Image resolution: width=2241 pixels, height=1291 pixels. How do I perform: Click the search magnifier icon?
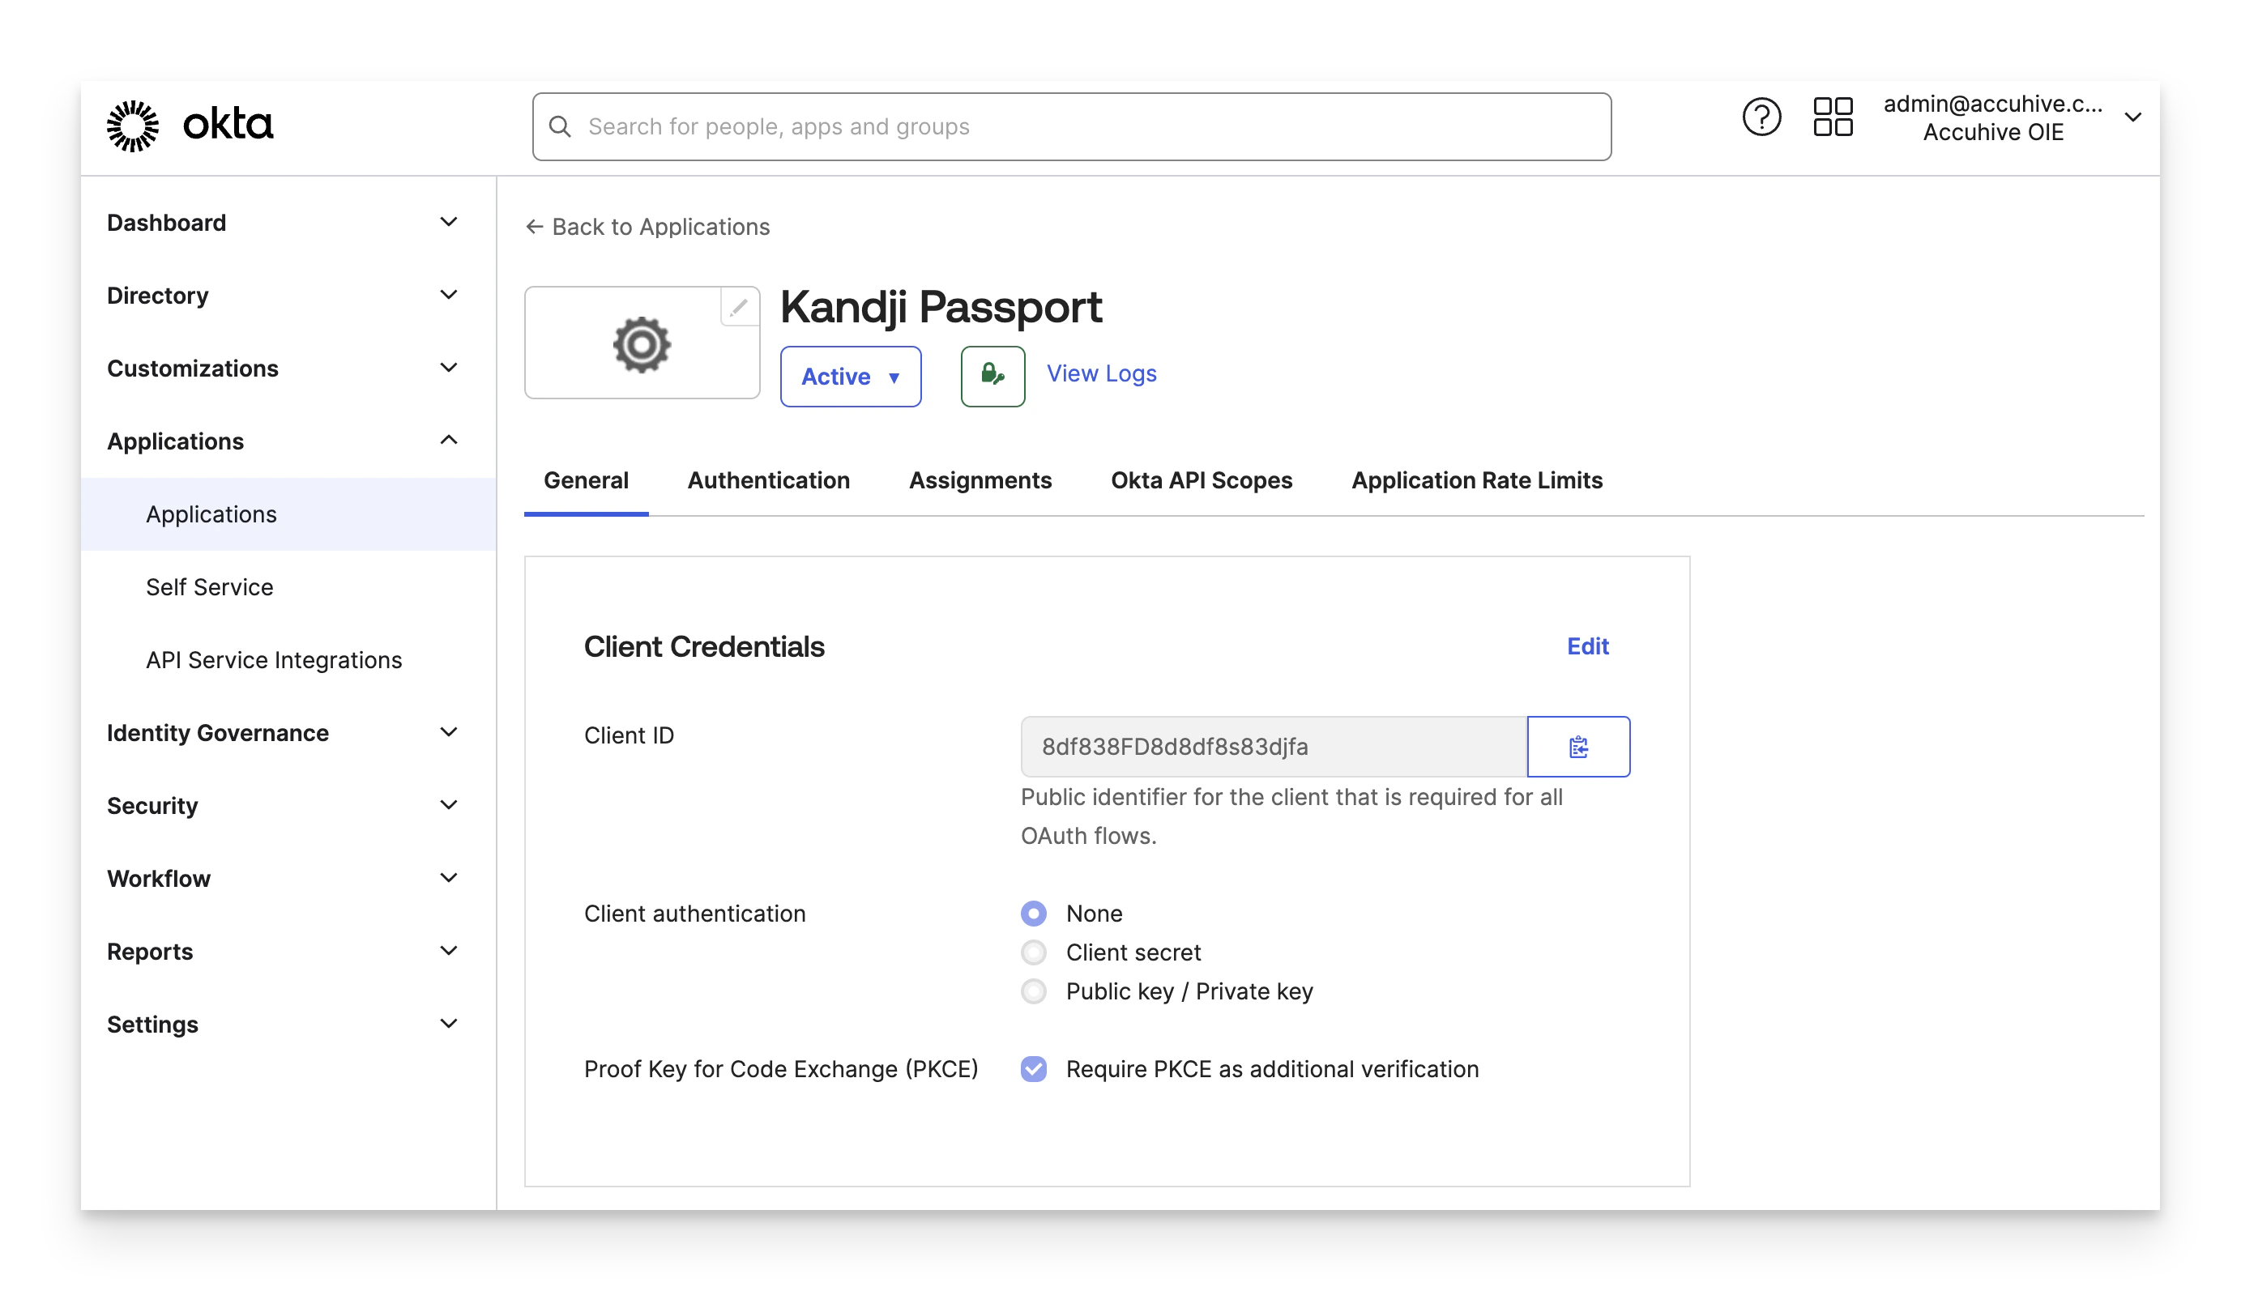coord(561,126)
